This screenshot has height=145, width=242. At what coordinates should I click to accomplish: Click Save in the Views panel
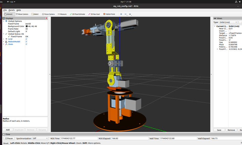(219, 130)
